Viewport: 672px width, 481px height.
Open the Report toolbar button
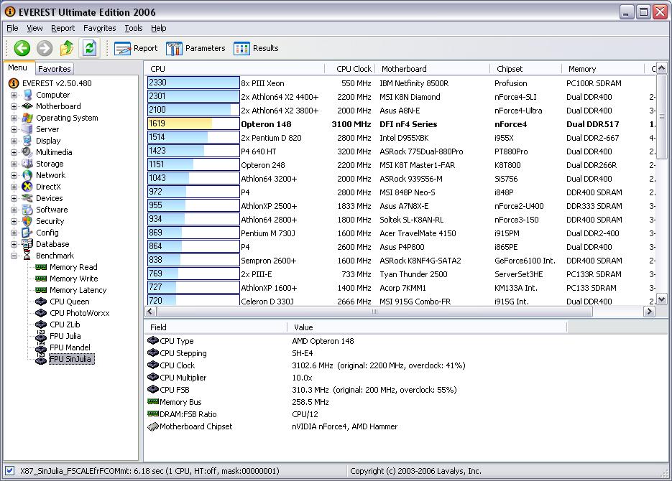(x=136, y=48)
